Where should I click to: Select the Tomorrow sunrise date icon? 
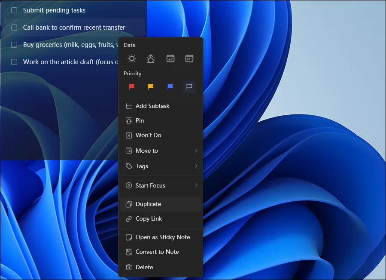tap(151, 58)
